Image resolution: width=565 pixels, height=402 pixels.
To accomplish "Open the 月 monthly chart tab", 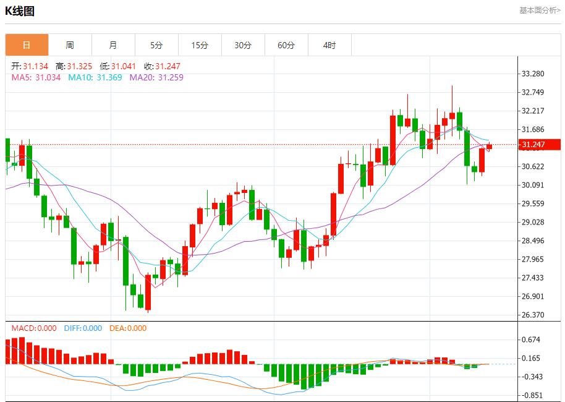I will click(113, 45).
